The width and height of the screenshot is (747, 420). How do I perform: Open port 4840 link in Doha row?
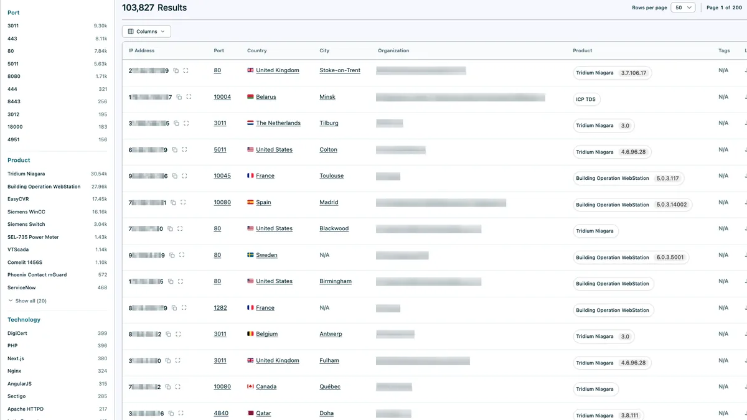tap(220, 413)
